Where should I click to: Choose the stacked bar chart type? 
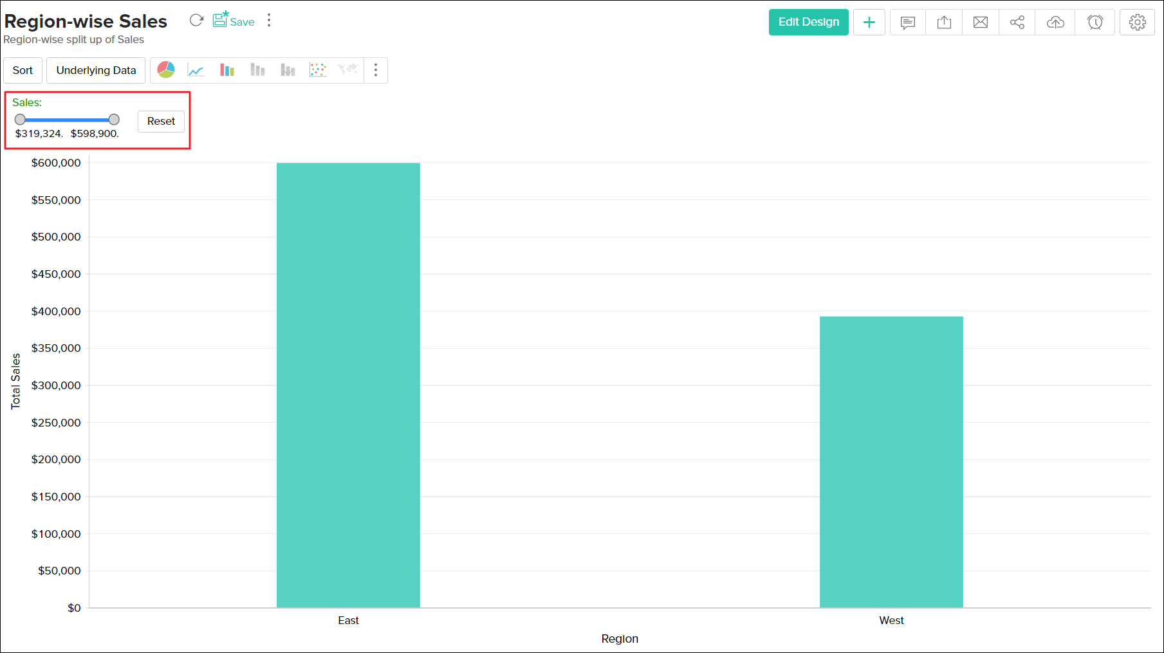click(x=257, y=69)
